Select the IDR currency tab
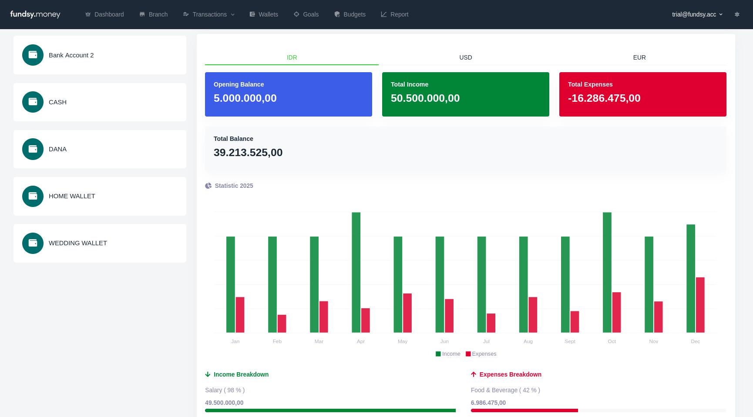Screen dimensions: 753x417 coord(292,57)
